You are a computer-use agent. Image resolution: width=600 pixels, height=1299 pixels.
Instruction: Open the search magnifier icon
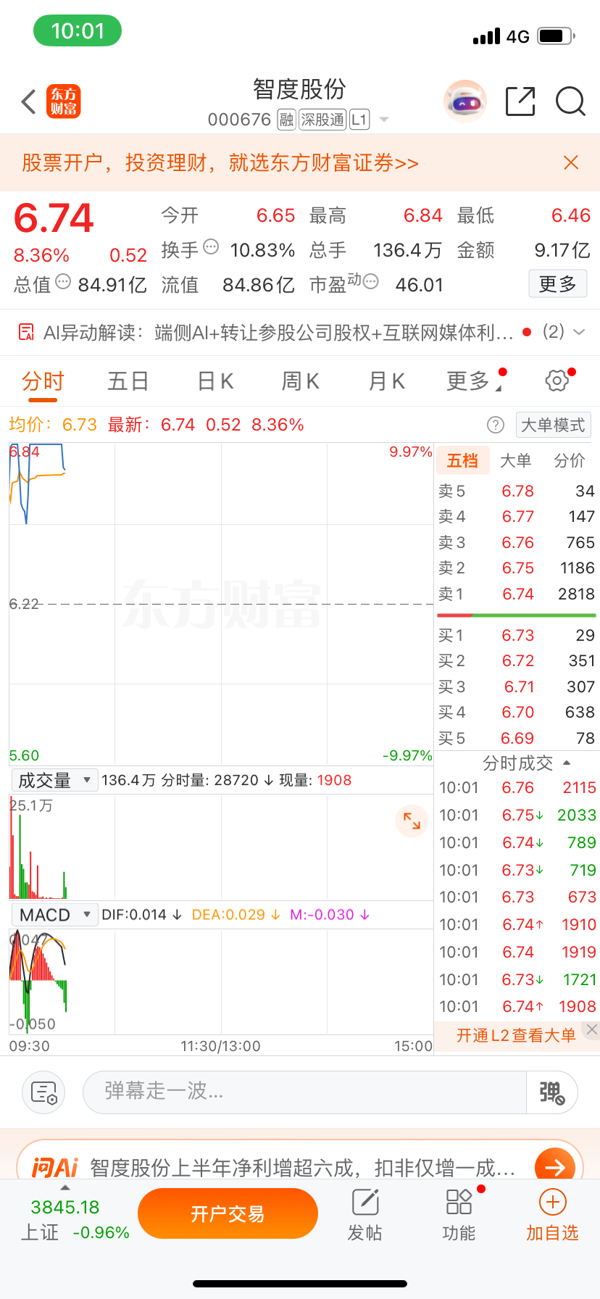[570, 101]
